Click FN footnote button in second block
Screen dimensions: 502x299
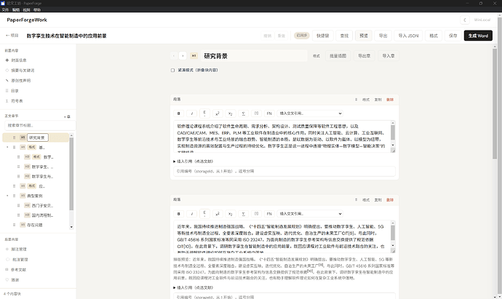pyautogui.click(x=269, y=214)
